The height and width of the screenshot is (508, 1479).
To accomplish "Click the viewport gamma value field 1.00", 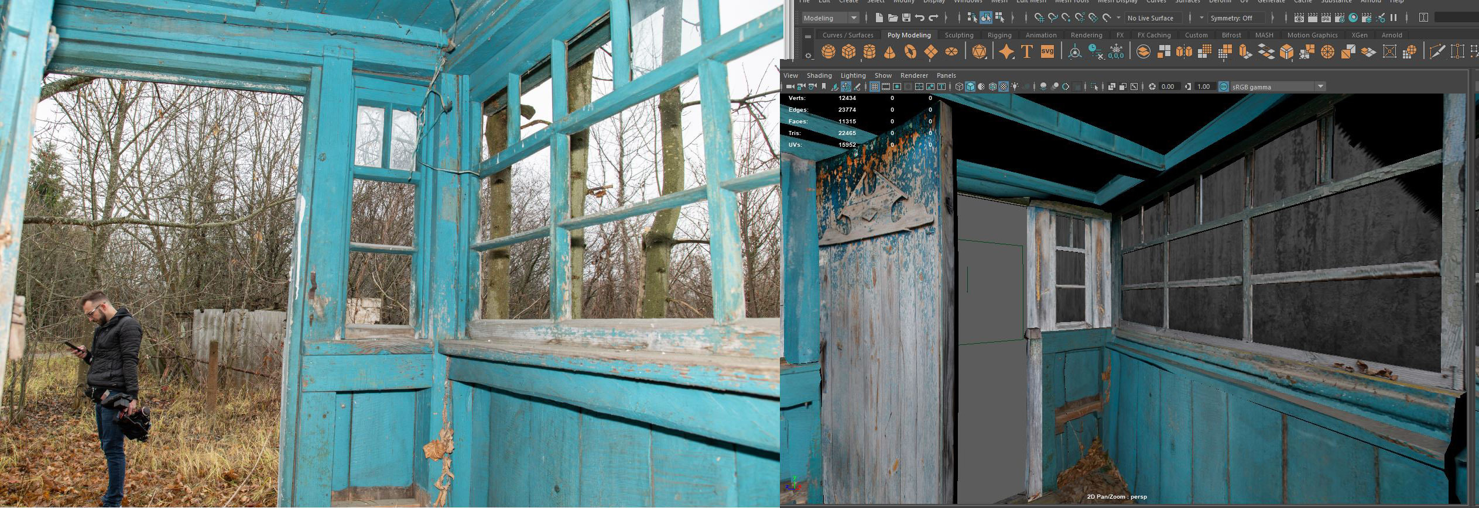I will click(1205, 87).
